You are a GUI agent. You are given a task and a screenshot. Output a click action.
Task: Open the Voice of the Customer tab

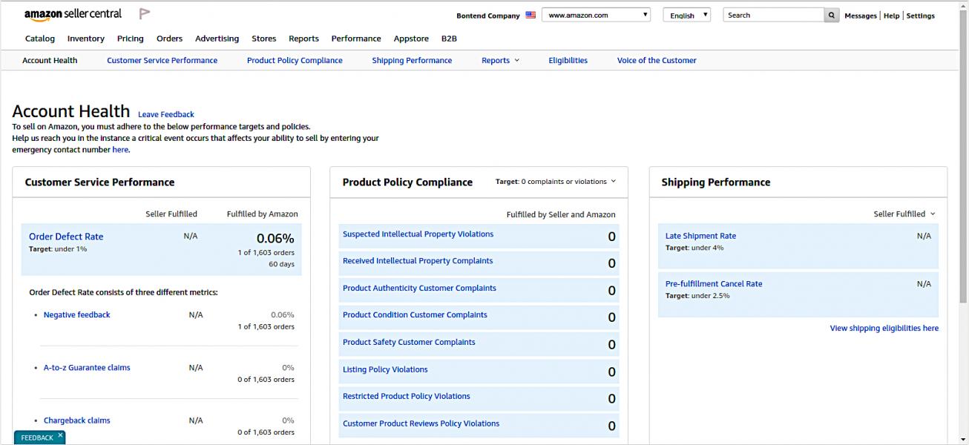(657, 61)
